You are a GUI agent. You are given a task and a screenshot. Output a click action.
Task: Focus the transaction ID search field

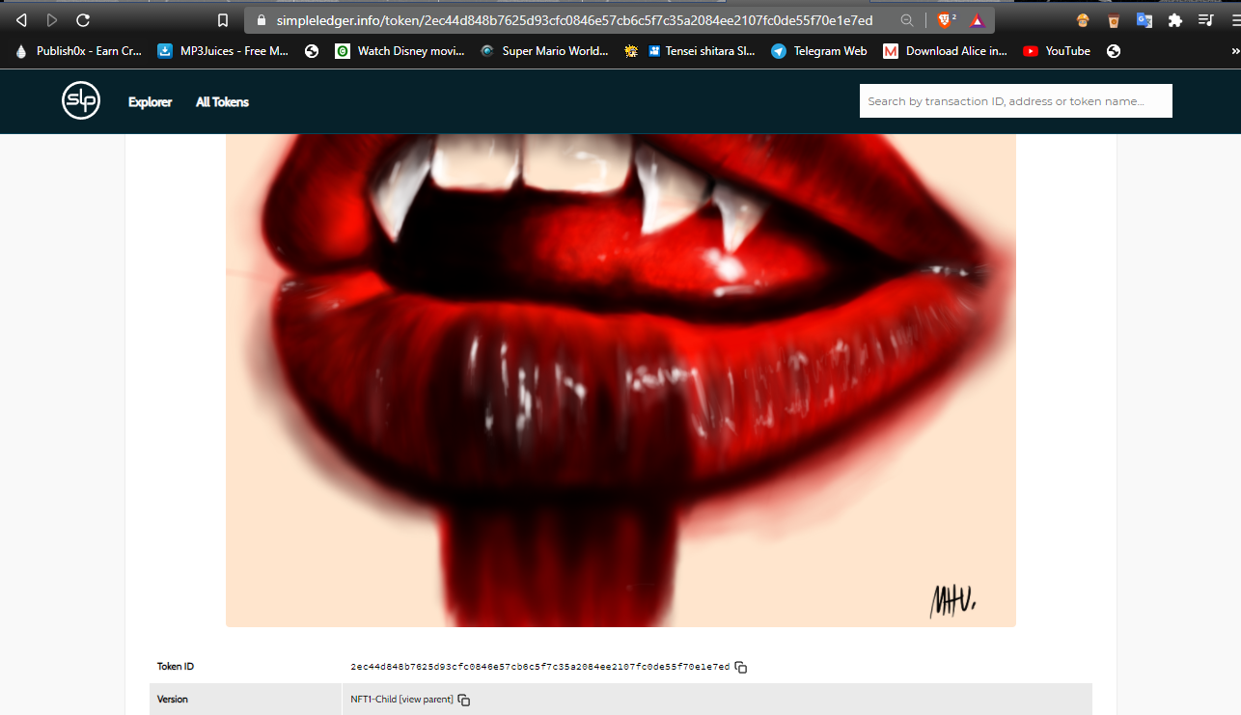(1015, 101)
